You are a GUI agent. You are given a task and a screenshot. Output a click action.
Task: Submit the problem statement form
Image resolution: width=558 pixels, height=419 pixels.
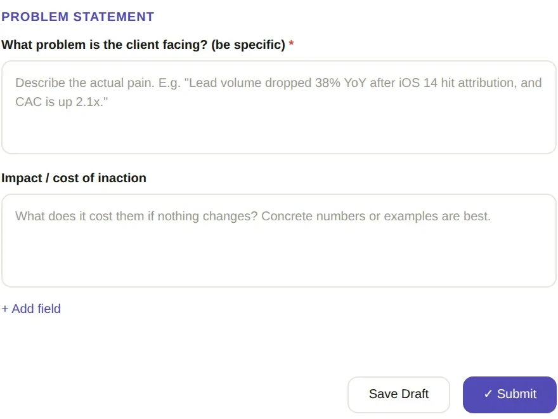click(510, 394)
